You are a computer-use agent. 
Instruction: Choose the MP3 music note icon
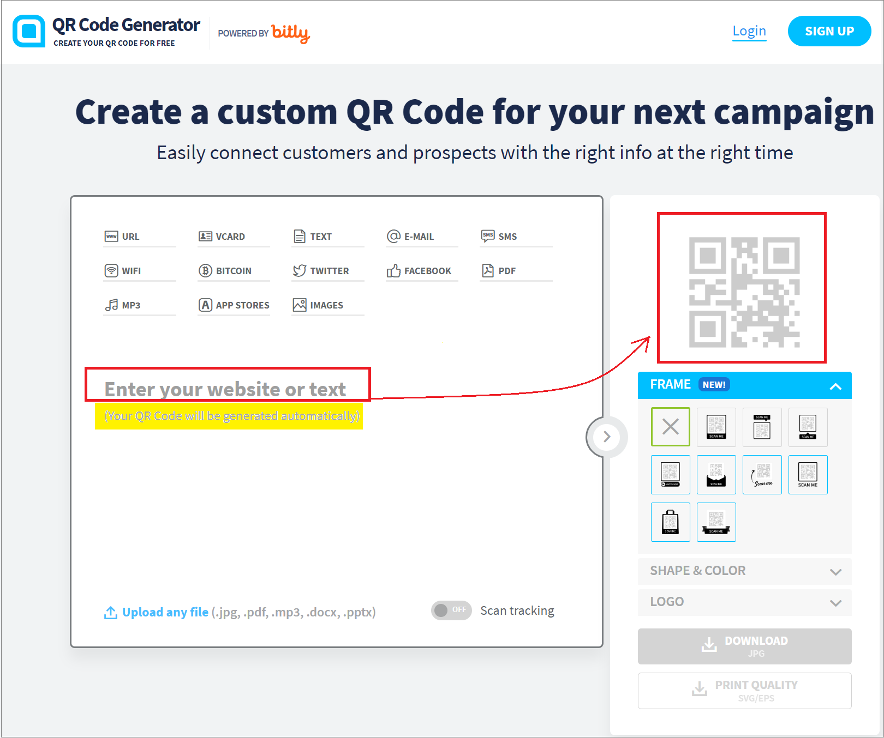click(x=111, y=305)
